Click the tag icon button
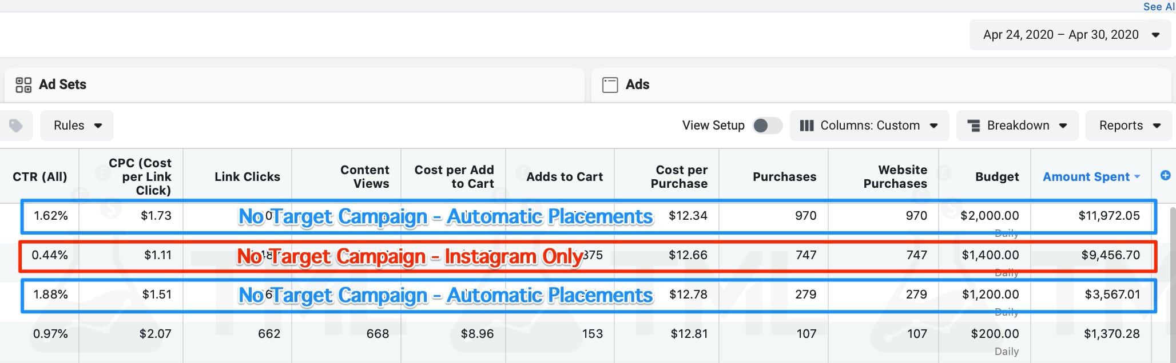The height and width of the screenshot is (363, 1176). click(16, 126)
